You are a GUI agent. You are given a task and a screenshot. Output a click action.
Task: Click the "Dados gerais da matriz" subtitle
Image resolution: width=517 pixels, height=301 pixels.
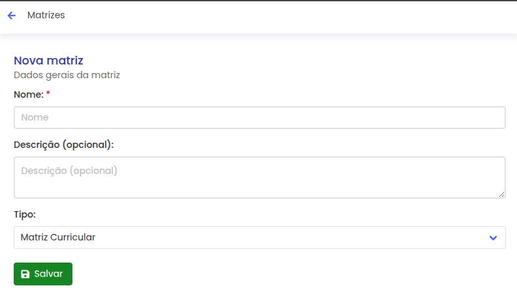click(67, 75)
